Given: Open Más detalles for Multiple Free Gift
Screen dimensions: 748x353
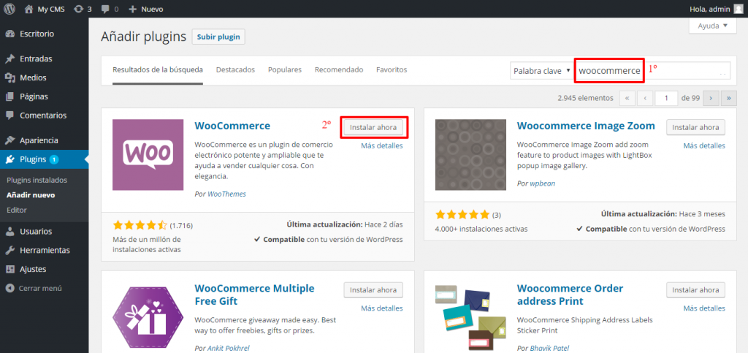Looking at the screenshot, I should 381,308.
